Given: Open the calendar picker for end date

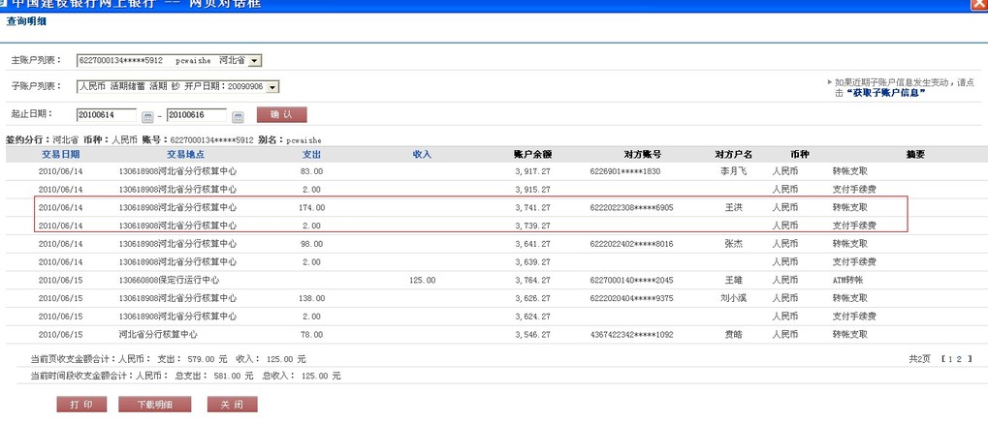Looking at the screenshot, I should 238,116.
